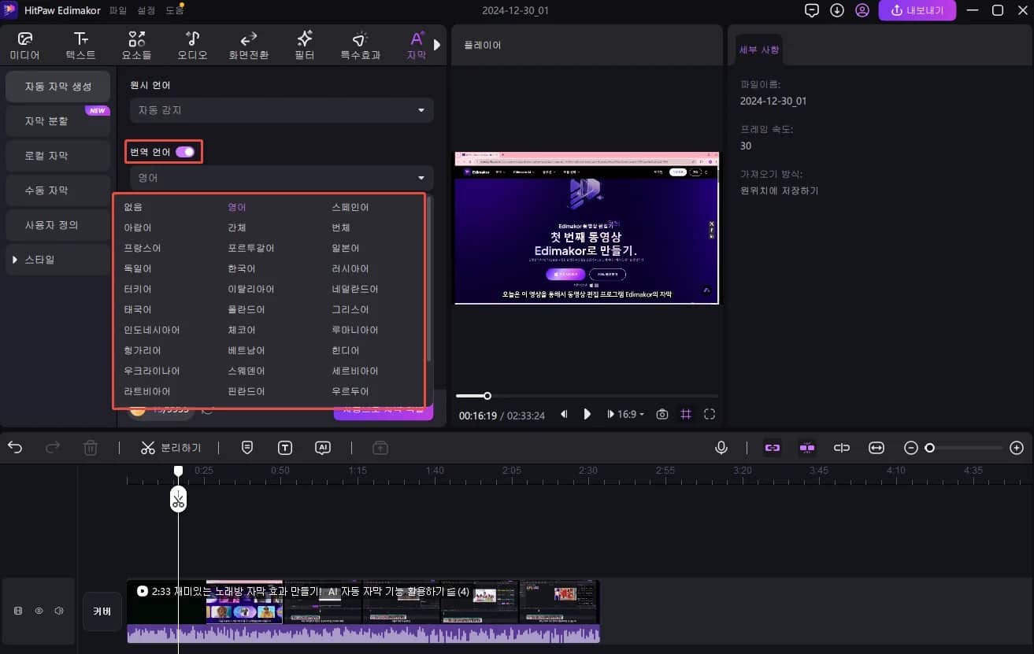The width and height of the screenshot is (1034, 654).
Task: Click the 내보내기 export button
Action: [x=917, y=10]
